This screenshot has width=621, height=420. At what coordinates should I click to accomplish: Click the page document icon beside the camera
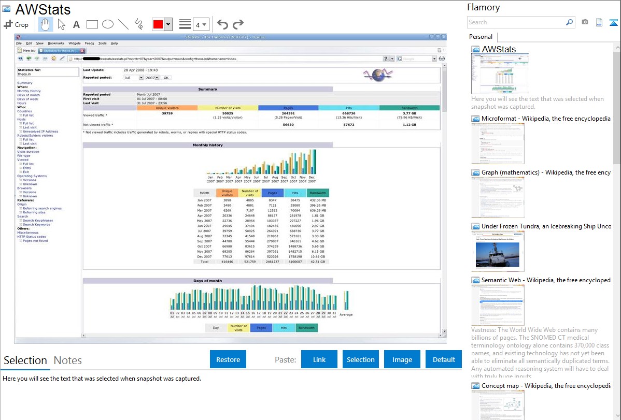coord(599,22)
